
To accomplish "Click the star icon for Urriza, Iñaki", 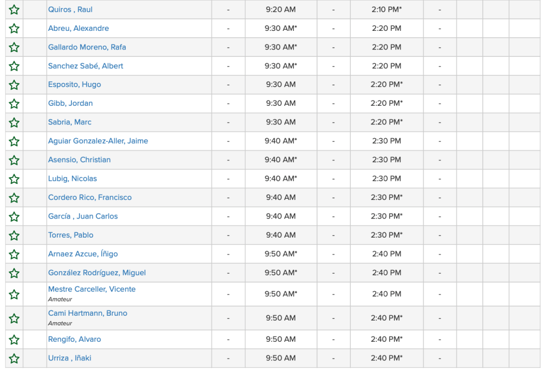I will click(14, 358).
